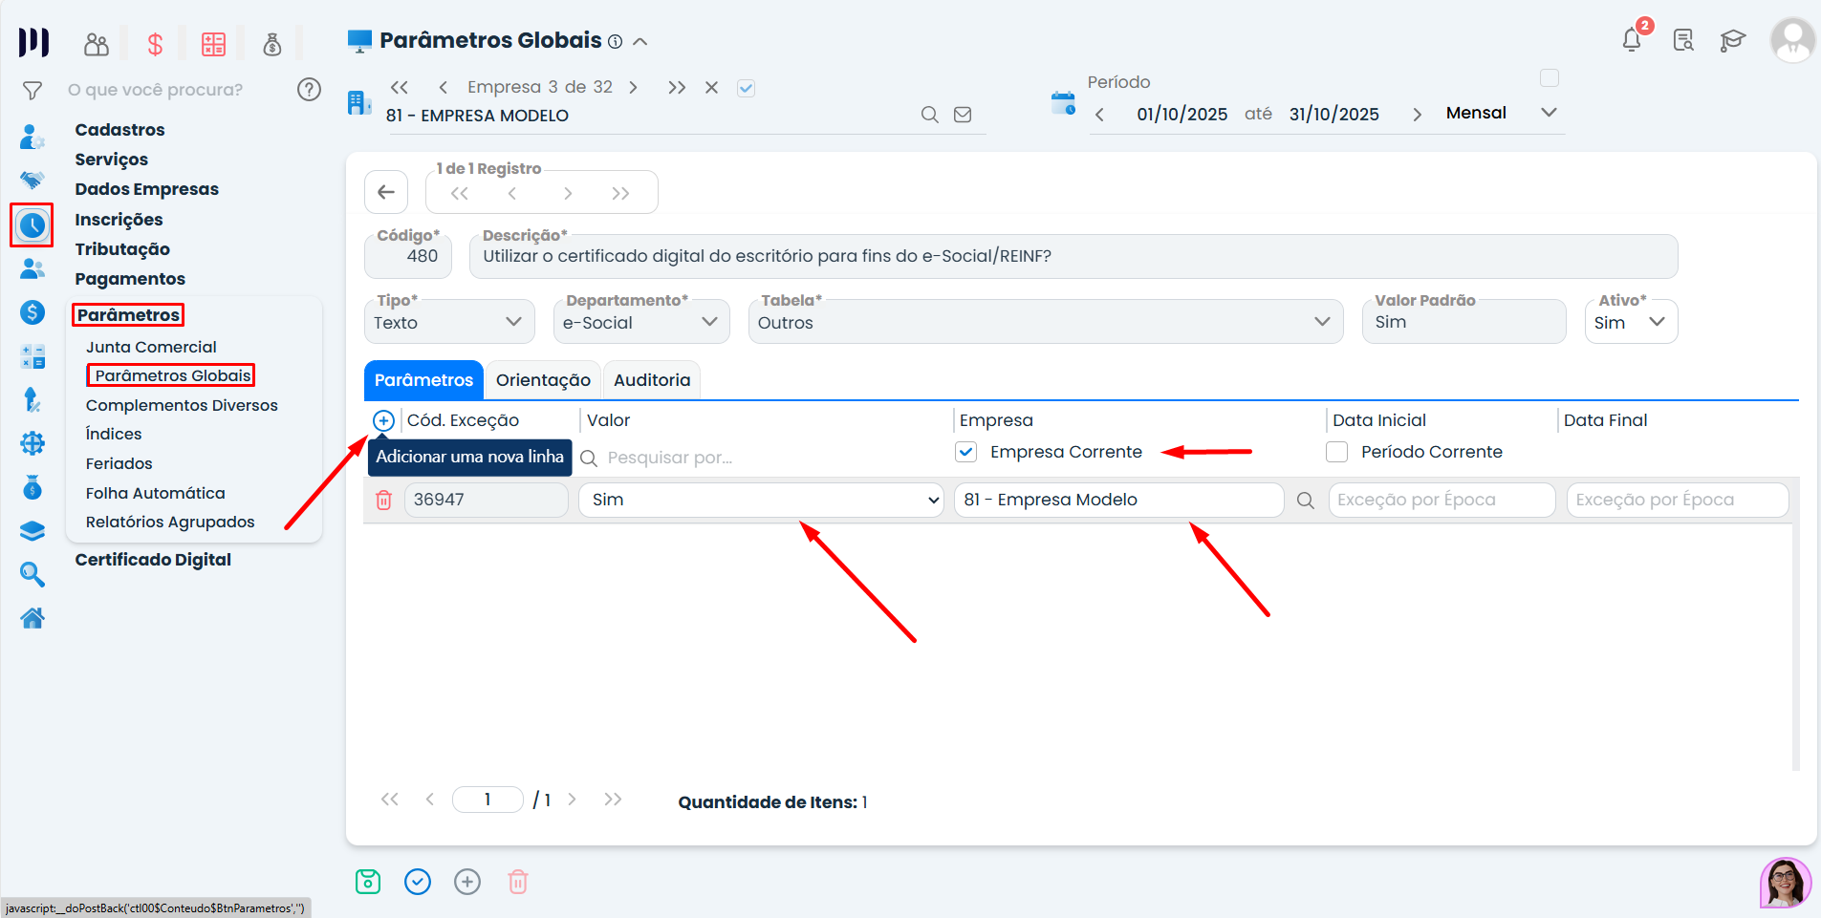Click the Data Inicial exception input field
The image size is (1821, 918).
[x=1441, y=500]
